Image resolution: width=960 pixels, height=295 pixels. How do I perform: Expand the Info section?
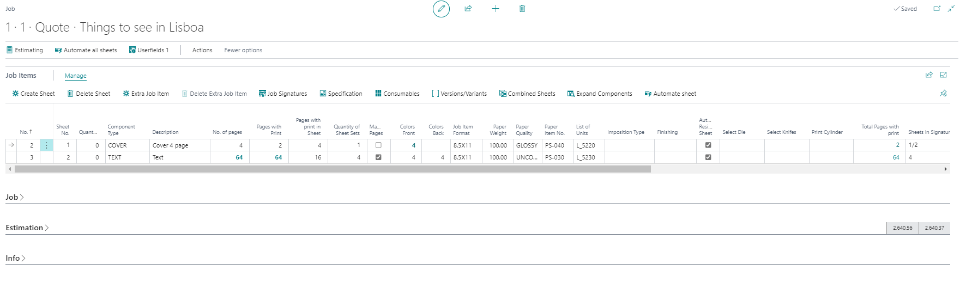(x=16, y=259)
